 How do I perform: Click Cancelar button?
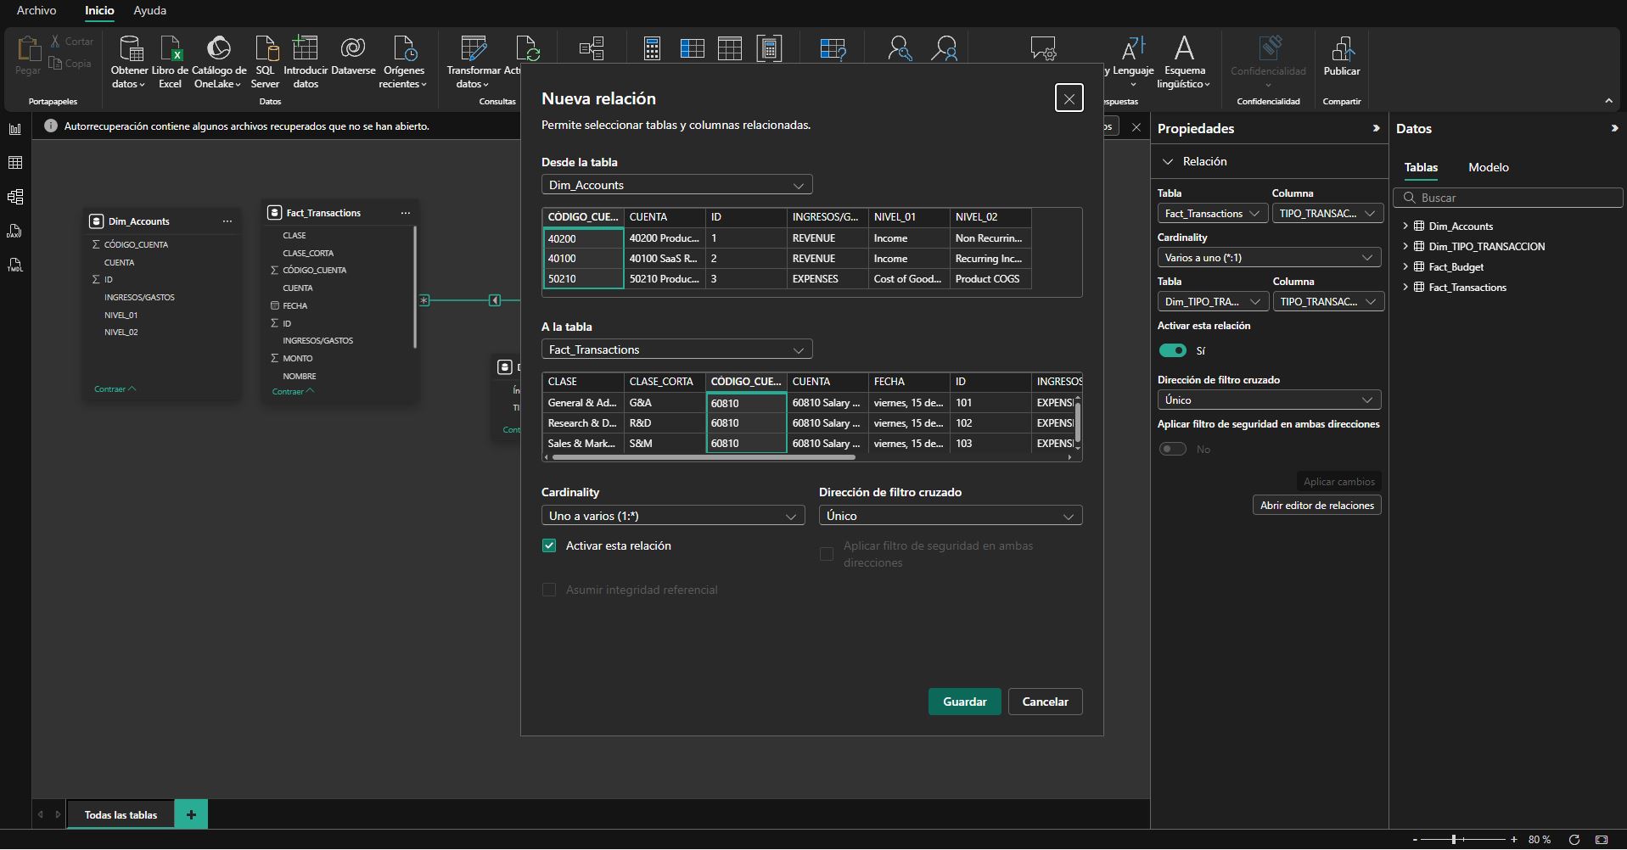1045,702
